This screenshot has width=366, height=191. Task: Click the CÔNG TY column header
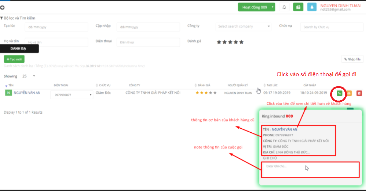coord(134,85)
